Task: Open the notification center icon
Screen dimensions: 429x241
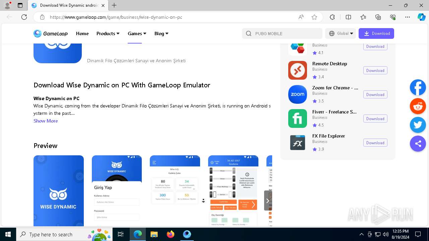Action: click(418, 234)
